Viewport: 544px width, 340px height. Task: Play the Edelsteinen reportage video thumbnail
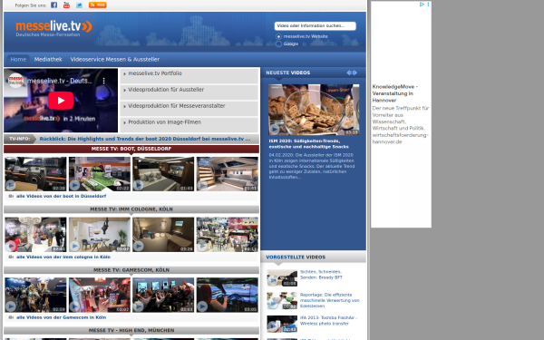point(282,301)
